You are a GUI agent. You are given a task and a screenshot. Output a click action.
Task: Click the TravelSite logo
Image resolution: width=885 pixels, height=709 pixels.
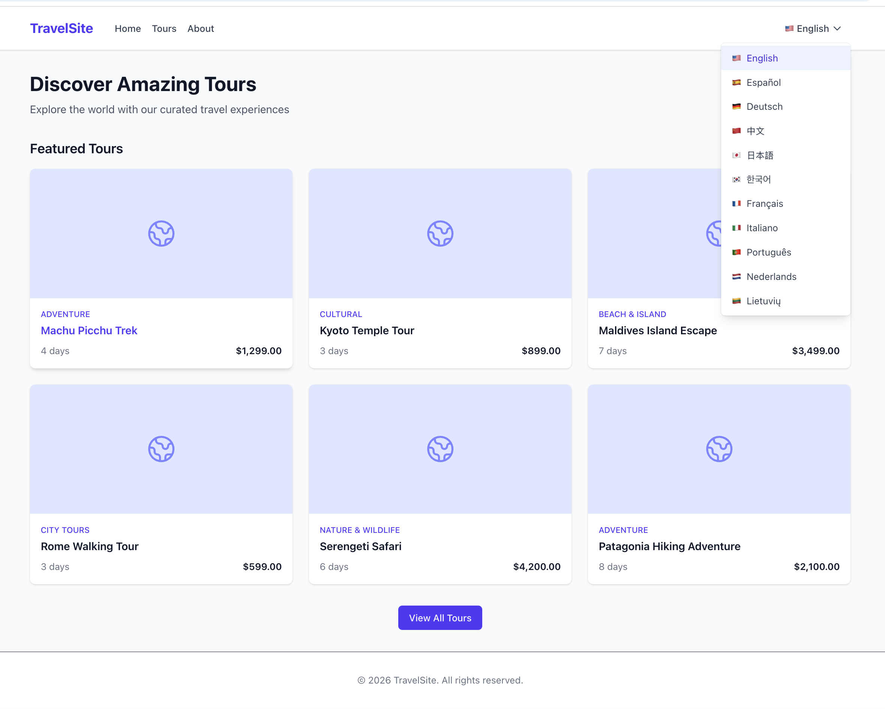[x=61, y=28]
